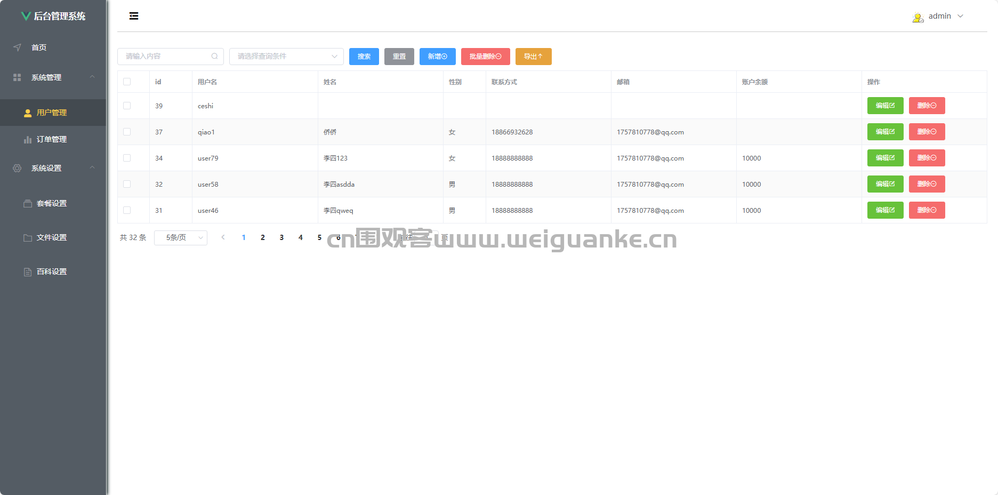Go to page 3 in pagination
This screenshot has width=998, height=495.
click(x=281, y=238)
